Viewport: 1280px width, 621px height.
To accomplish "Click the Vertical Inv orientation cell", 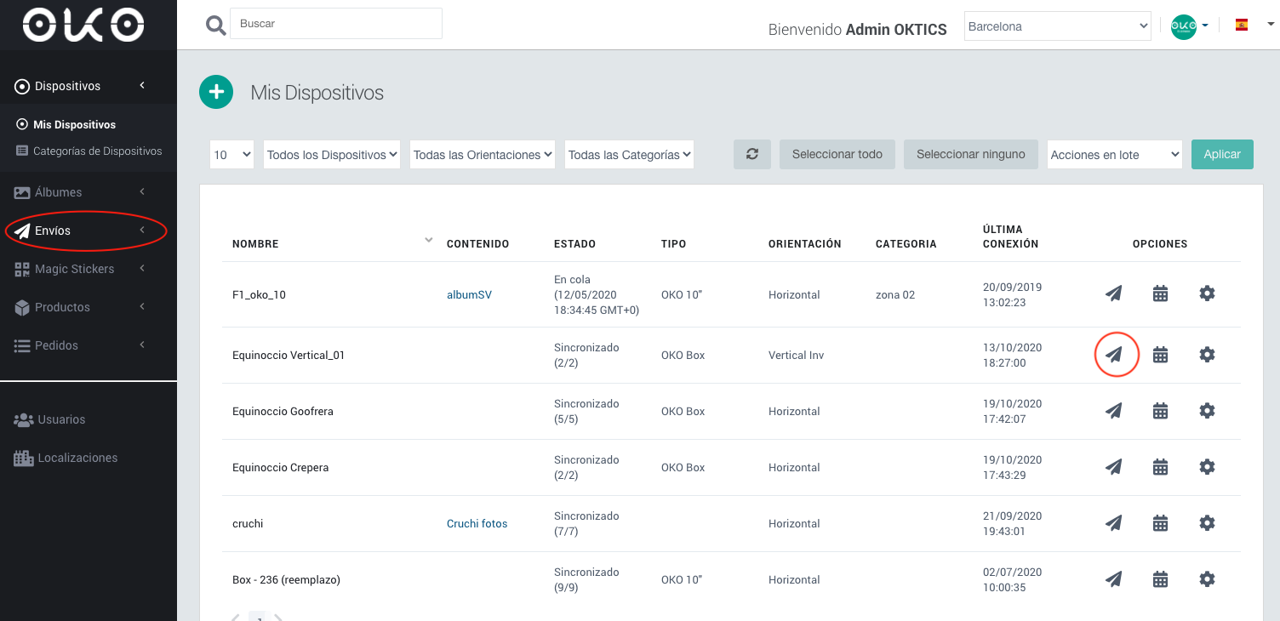I will 797,355.
